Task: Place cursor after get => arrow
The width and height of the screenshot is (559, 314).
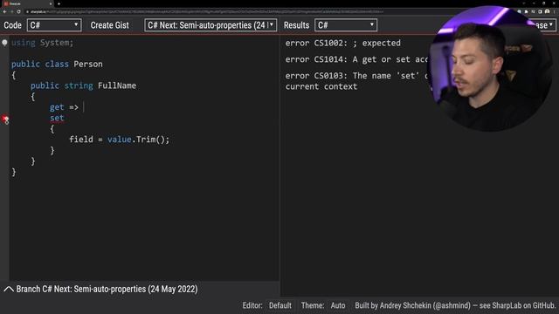Action: pos(83,107)
